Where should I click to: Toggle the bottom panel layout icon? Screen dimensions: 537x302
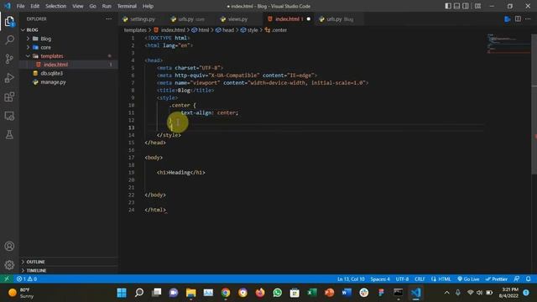(456, 6)
